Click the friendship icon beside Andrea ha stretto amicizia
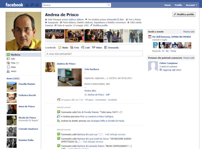Viewport: 202px width, 149px height. pyautogui.click(x=58, y=121)
